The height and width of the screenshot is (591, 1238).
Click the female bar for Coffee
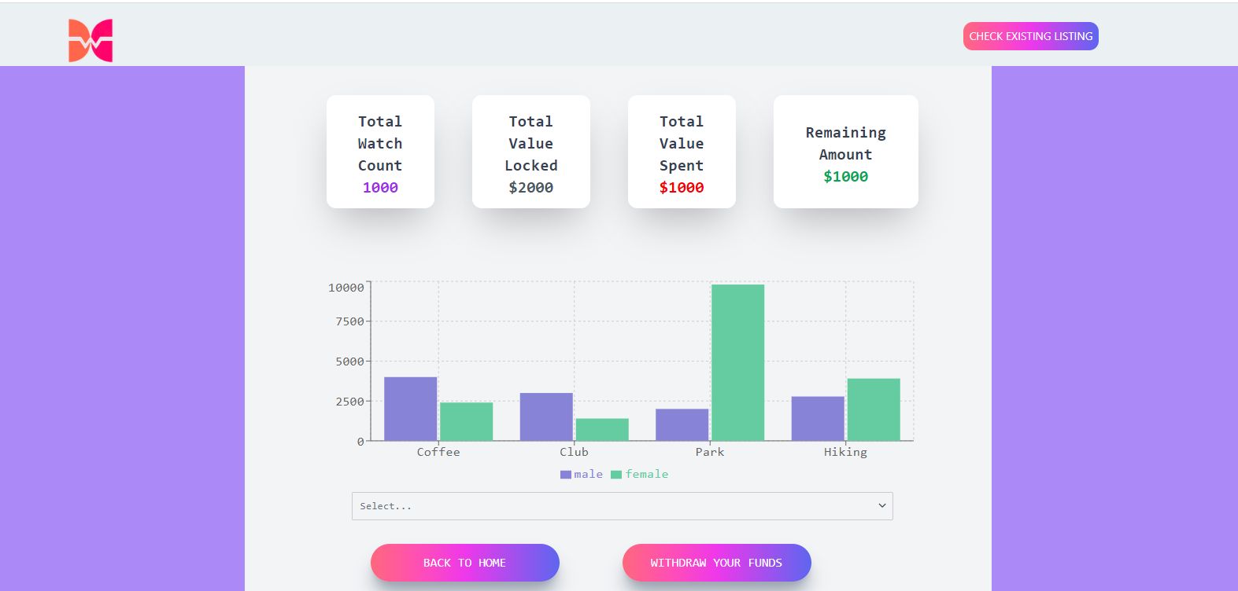pyautogui.click(x=466, y=421)
